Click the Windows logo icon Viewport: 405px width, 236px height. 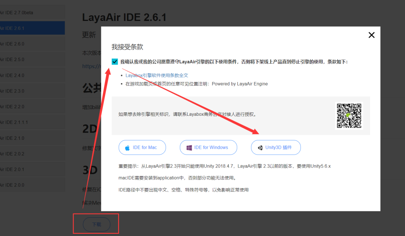[189, 148]
